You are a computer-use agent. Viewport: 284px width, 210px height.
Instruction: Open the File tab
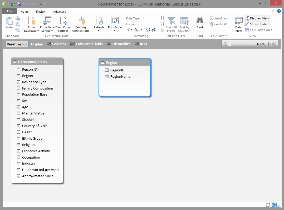[x=9, y=11]
